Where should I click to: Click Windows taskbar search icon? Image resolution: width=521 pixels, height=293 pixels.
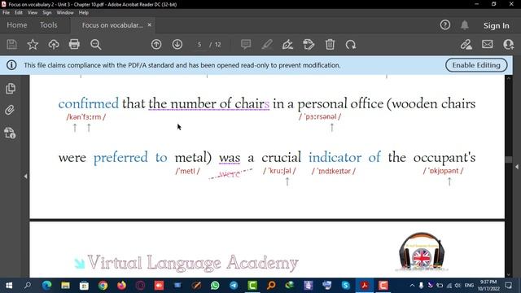(x=28, y=286)
